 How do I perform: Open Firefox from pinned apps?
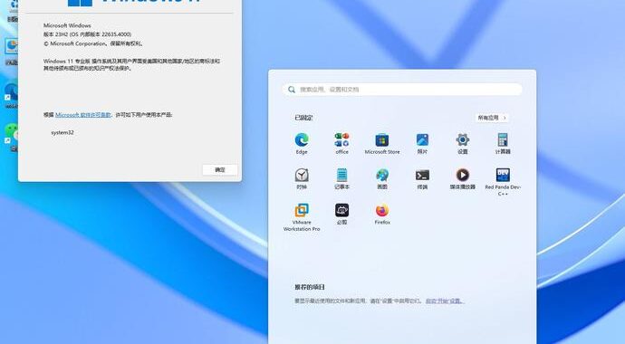coord(382,214)
